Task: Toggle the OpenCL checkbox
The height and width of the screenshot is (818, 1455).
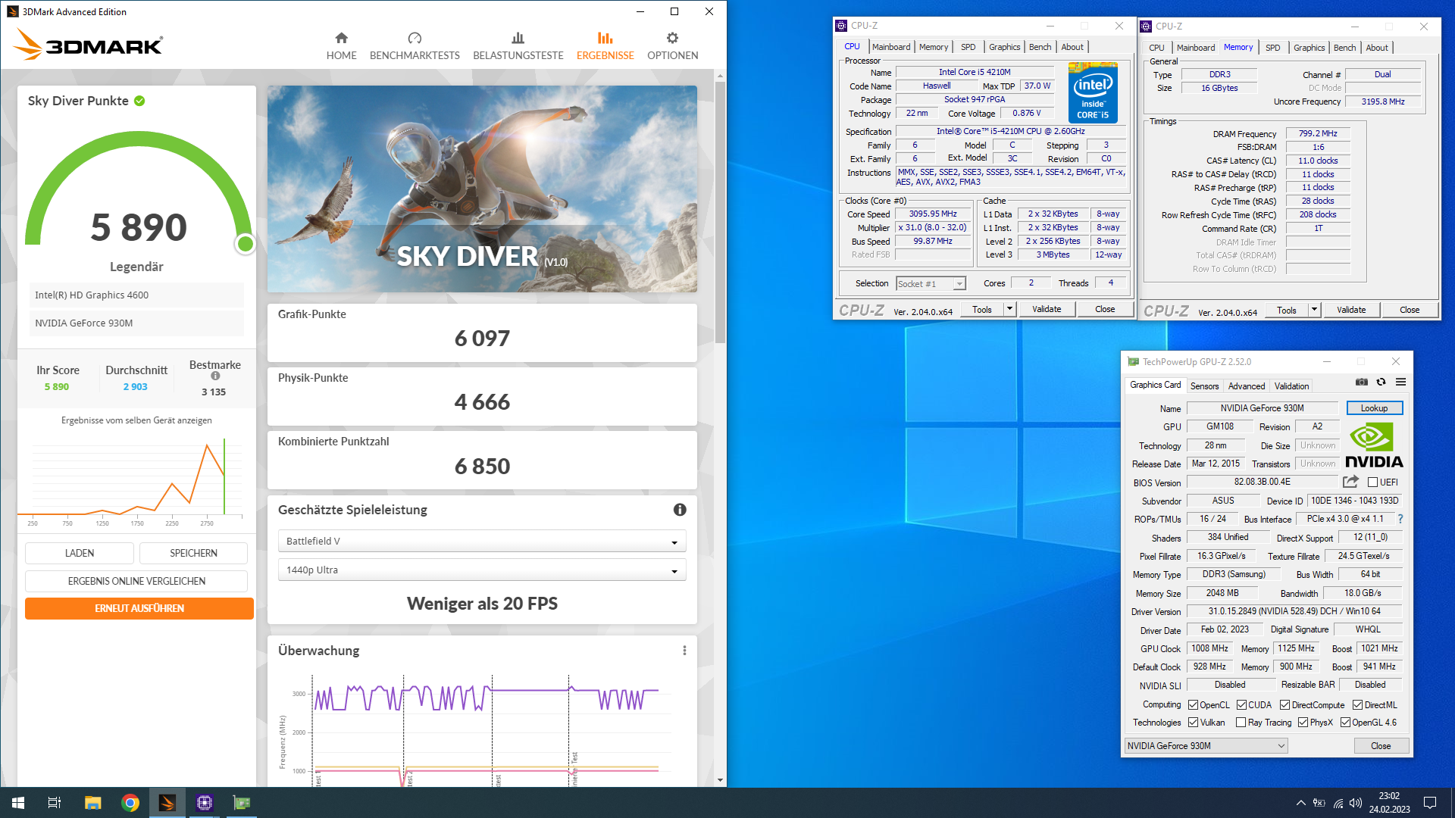Action: (1194, 705)
